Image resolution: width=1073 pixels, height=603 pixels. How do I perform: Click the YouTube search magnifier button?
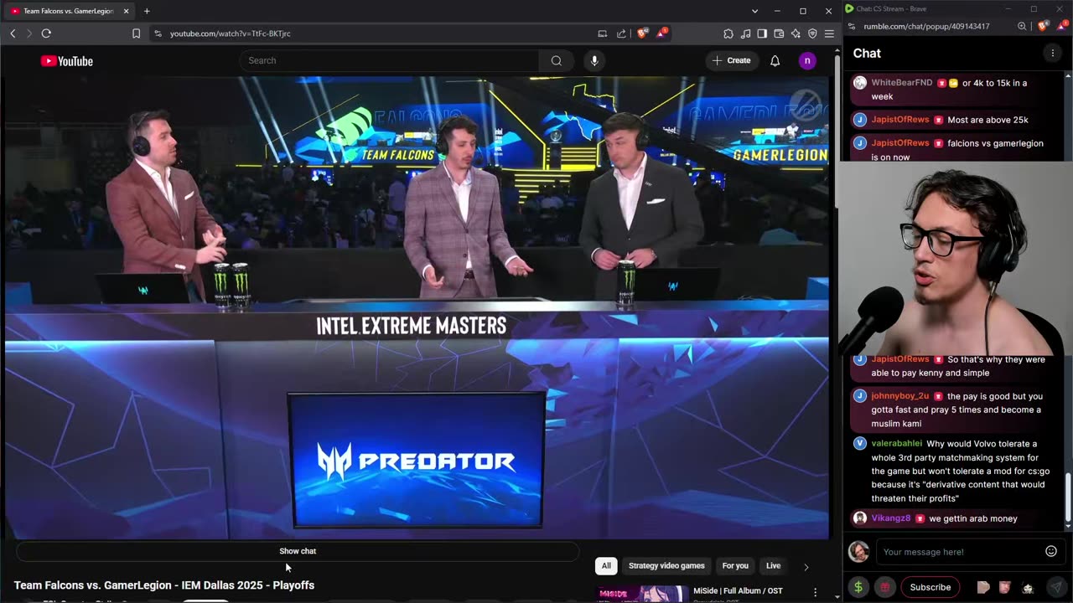point(557,60)
